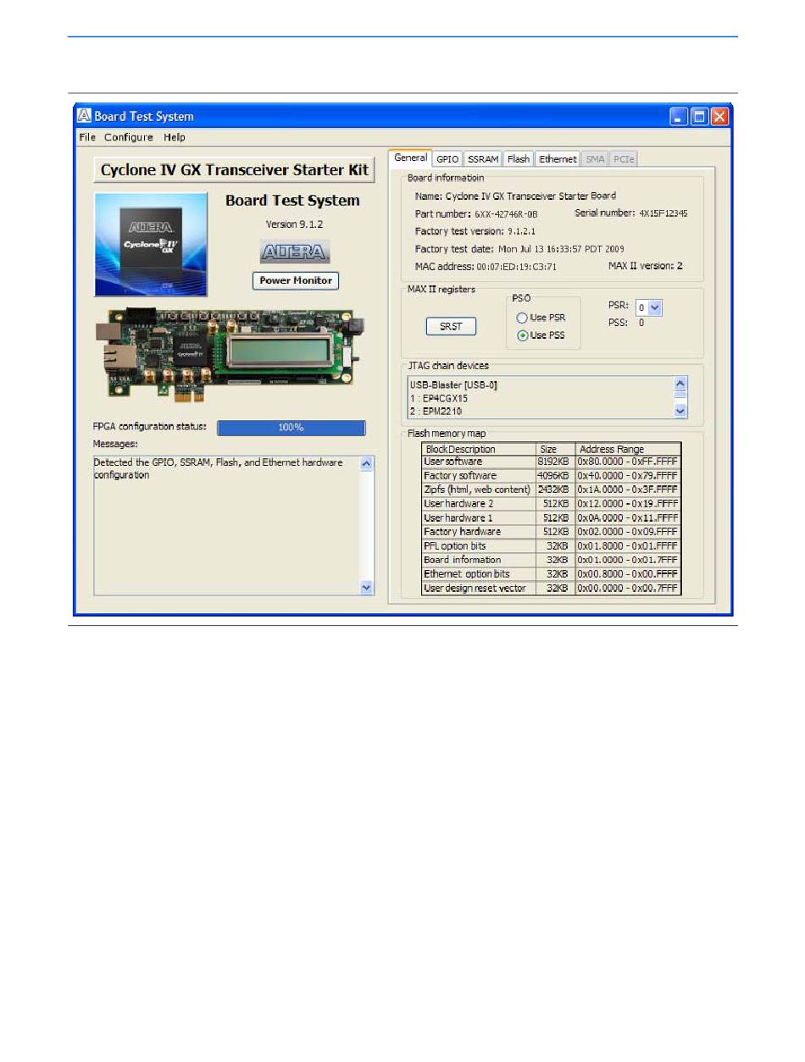Select the 2 : EPM2210 device entry

tap(438, 411)
